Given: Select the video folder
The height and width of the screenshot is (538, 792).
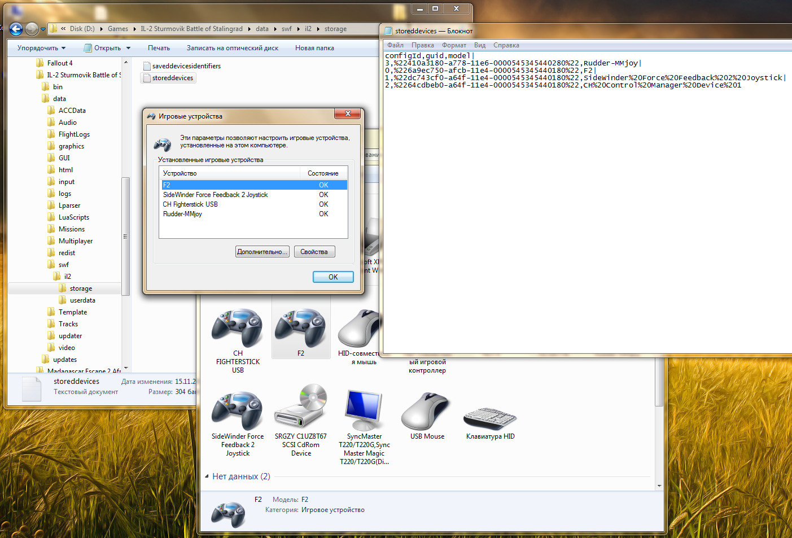Looking at the screenshot, I should (61, 348).
